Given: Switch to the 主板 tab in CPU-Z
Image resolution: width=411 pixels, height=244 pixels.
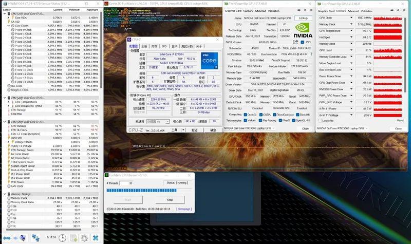Looking at the screenshot, I should point(144,46).
